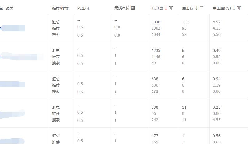Image resolution: width=248 pixels, height=144 pixels.
Task: Open the filter icon beside 点击率(%)
Action: (239, 8)
